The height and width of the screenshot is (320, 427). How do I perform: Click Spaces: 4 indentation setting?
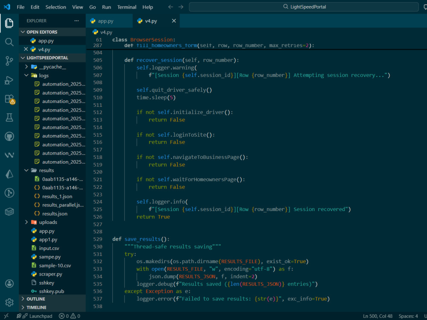click(408, 316)
